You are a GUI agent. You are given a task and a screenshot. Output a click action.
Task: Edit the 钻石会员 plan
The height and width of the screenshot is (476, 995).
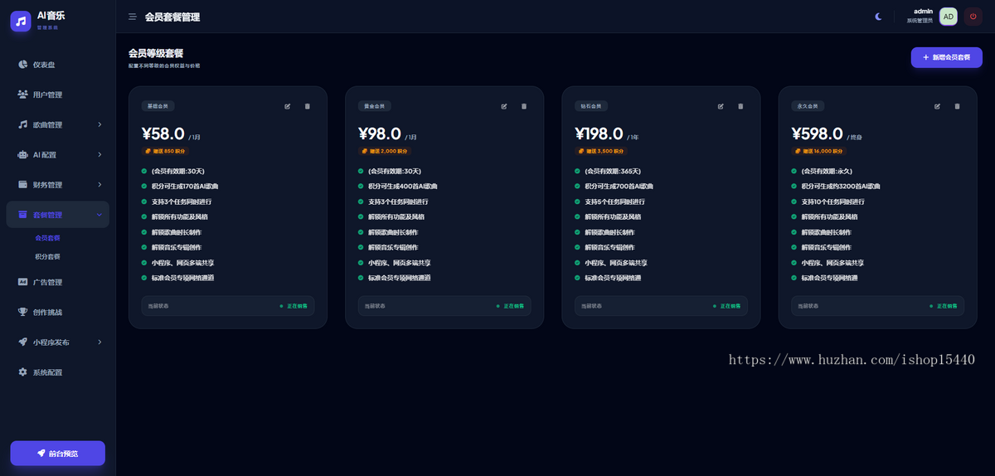(x=721, y=106)
